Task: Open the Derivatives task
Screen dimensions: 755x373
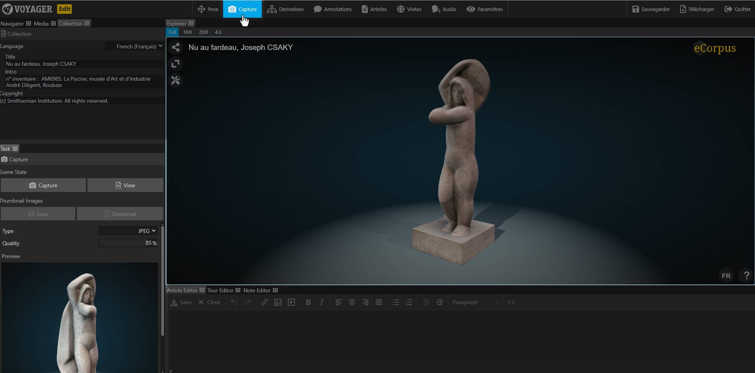Action: point(285,9)
